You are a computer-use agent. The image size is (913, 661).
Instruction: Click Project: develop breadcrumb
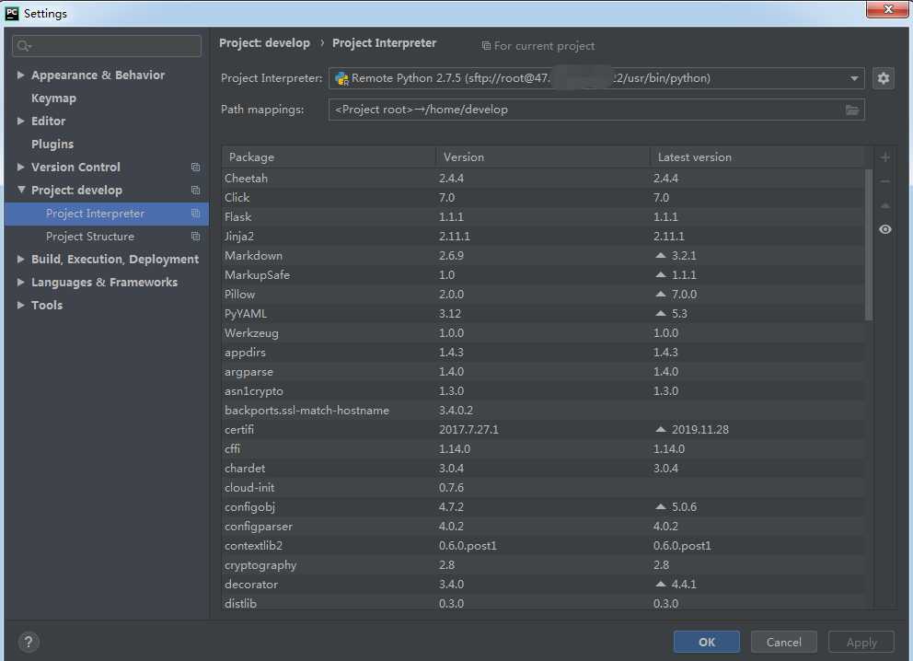(x=264, y=43)
